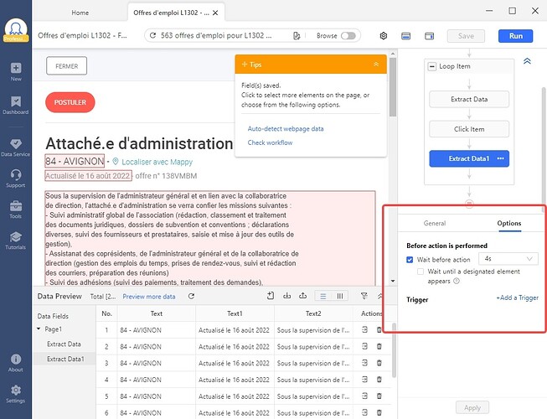Screen dimensions: 547x419
Task: Click the filter icon in Data Preview
Action: [364, 296]
